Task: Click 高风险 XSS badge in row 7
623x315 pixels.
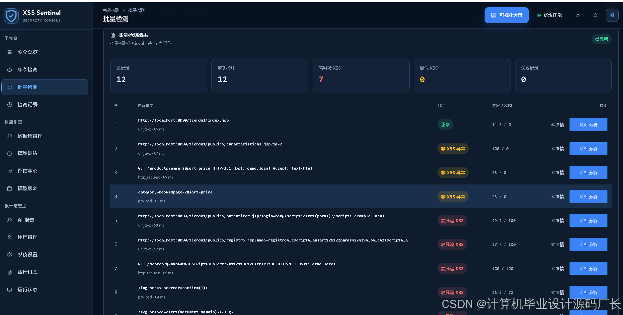Action: pos(452,269)
